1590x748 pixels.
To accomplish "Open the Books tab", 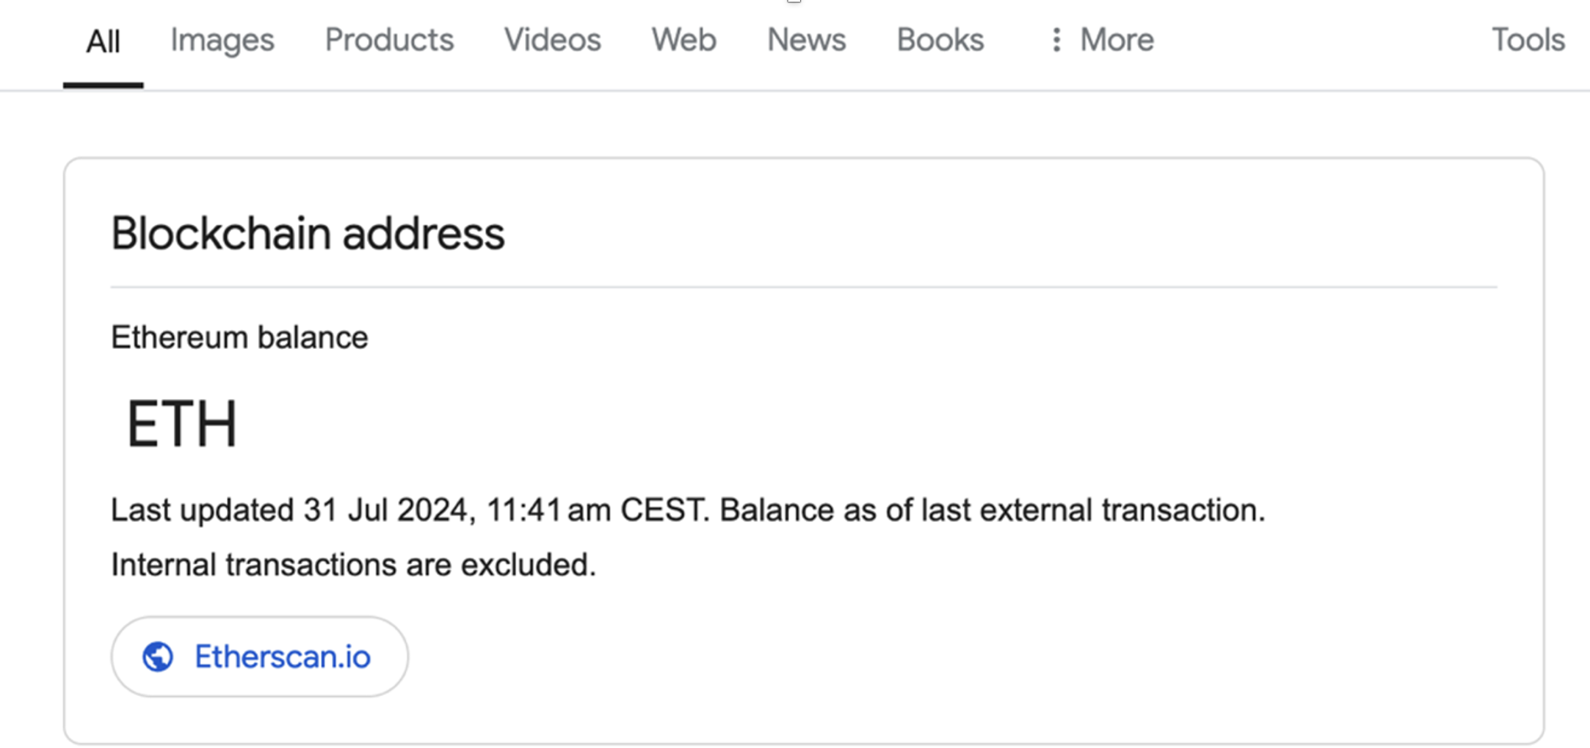I will (940, 40).
